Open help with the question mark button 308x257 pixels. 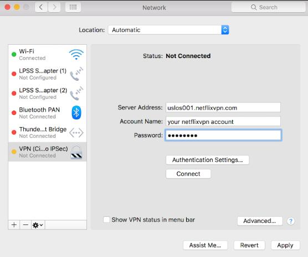[x=291, y=221]
